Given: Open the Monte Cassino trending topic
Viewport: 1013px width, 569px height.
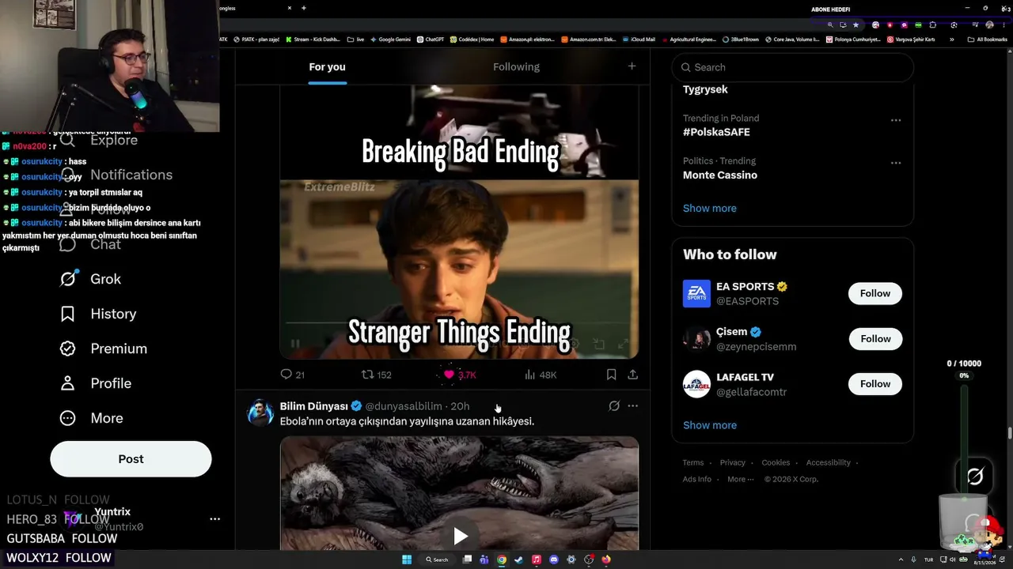Looking at the screenshot, I should click(720, 175).
